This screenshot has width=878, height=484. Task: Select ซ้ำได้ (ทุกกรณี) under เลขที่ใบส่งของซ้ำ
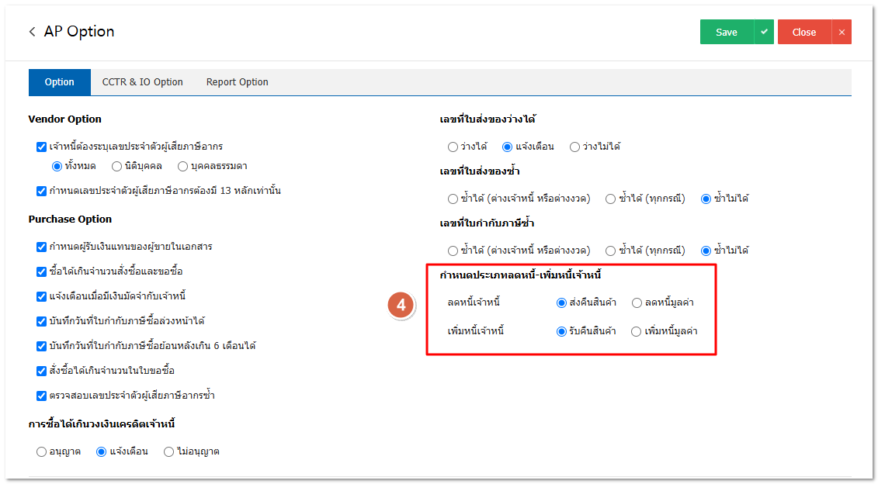[x=610, y=199]
